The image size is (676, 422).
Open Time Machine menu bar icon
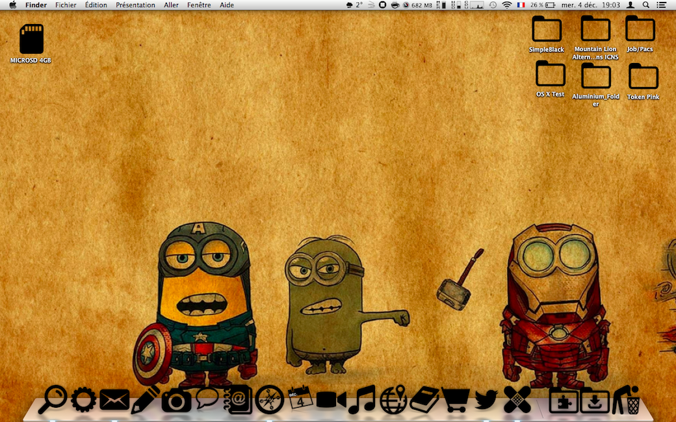point(492,5)
